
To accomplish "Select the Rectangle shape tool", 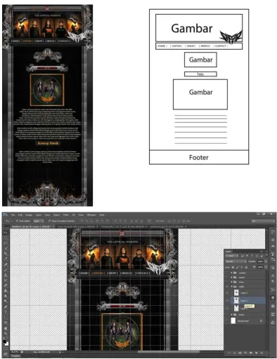I will pyautogui.click(x=6, y=323).
